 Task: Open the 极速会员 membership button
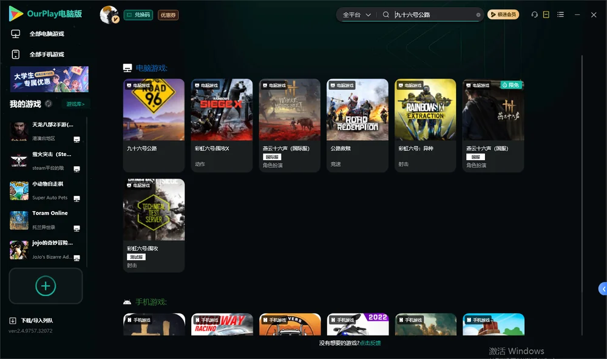(x=503, y=15)
